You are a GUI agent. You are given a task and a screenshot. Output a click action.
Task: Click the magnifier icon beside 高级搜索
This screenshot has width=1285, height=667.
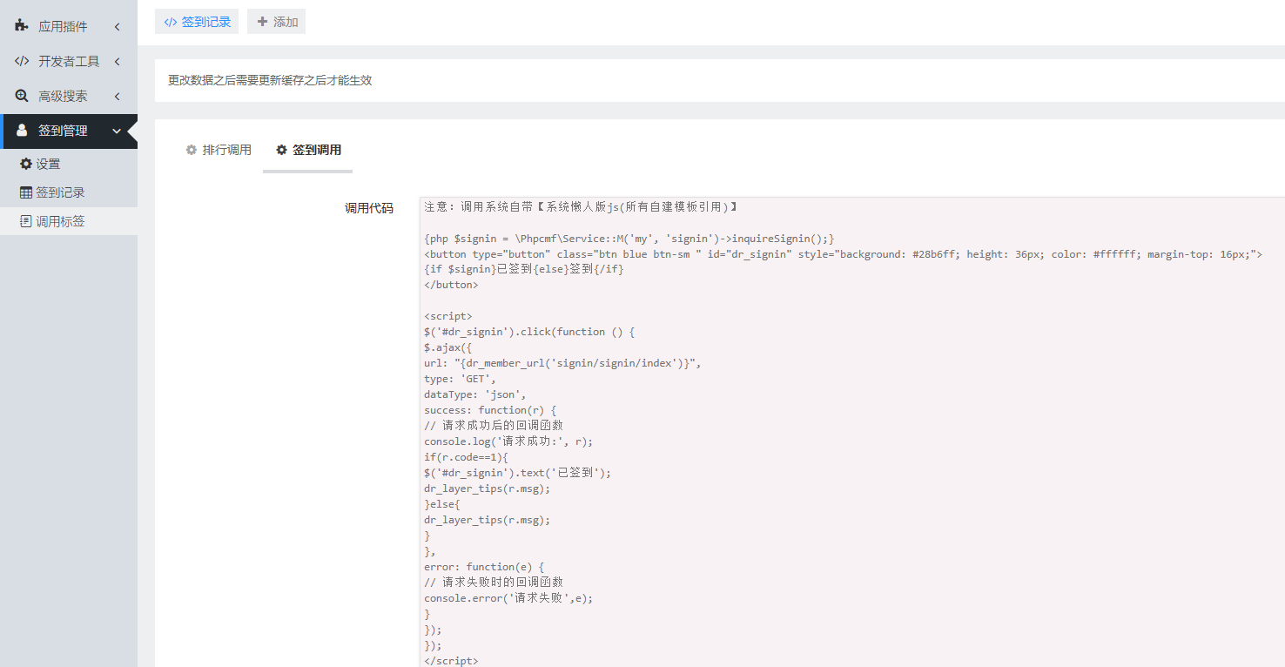[22, 96]
